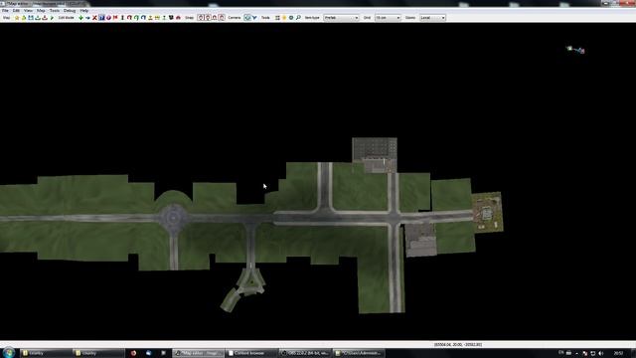636x358 pixels.
Task: Toggle the first Snap option button
Action: 201,18
